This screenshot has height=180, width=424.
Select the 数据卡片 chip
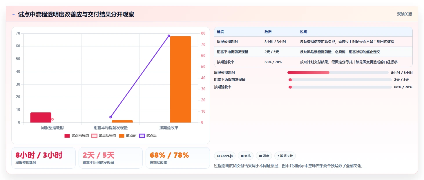[x=285, y=156]
